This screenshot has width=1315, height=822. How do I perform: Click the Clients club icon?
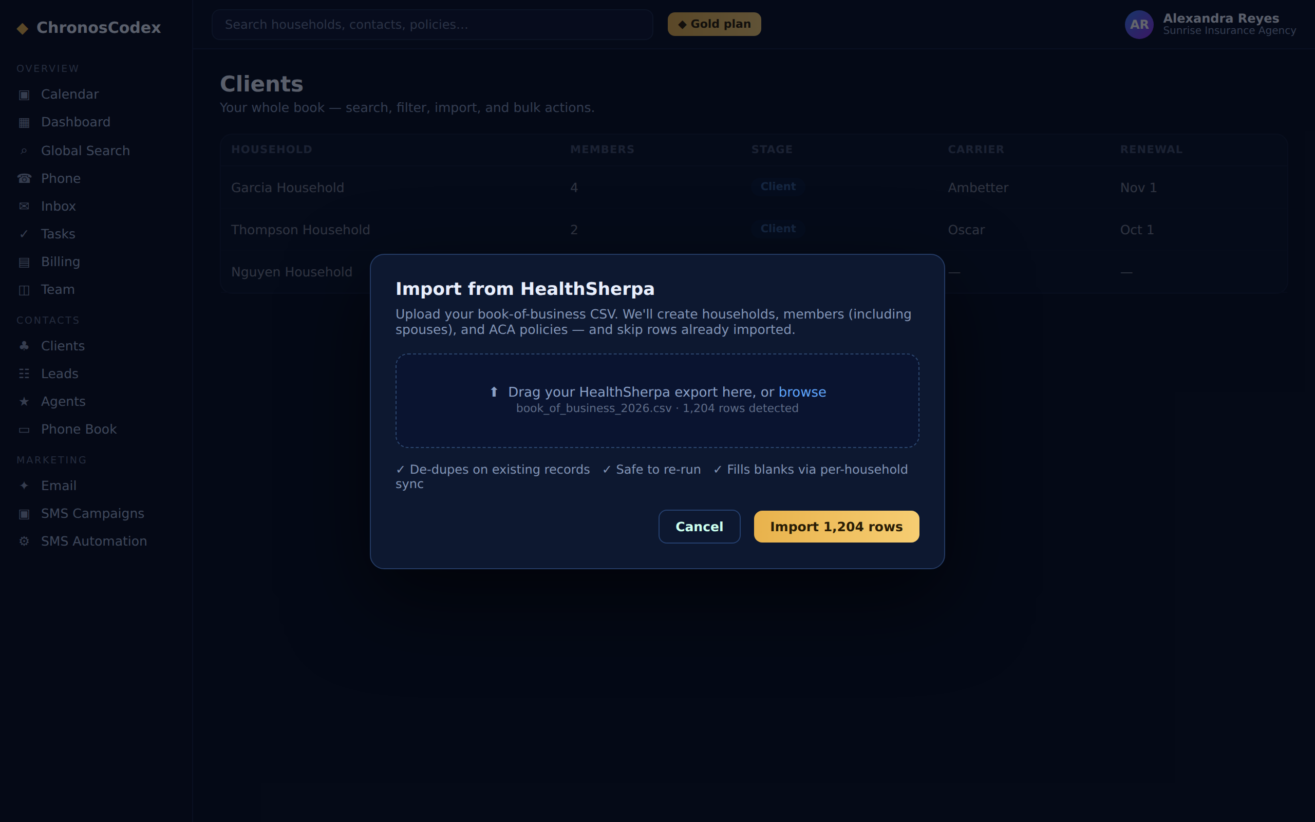click(24, 346)
